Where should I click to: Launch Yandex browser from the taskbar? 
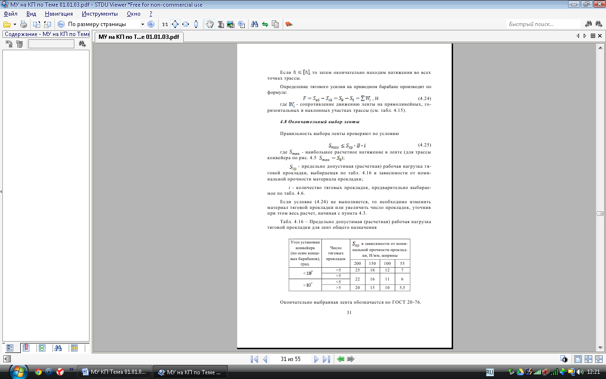coord(60,372)
